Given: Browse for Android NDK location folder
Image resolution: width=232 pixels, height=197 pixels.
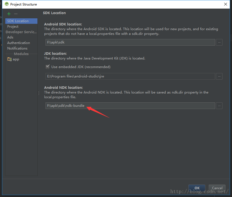Looking at the screenshot, I should (x=219, y=106).
